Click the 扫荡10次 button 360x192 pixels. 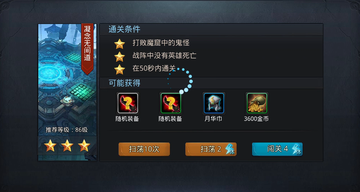tap(144, 149)
